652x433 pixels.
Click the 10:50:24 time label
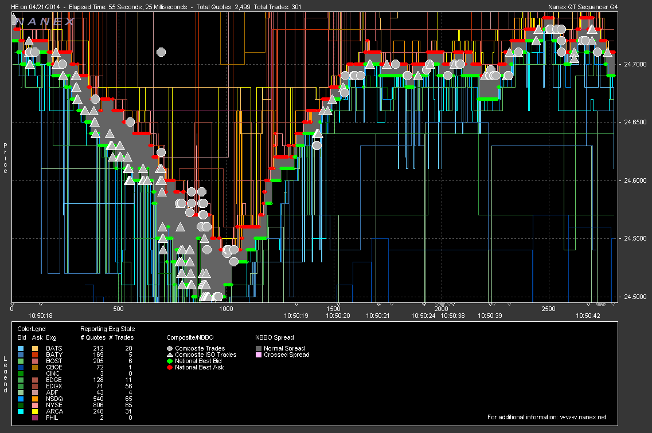(423, 316)
